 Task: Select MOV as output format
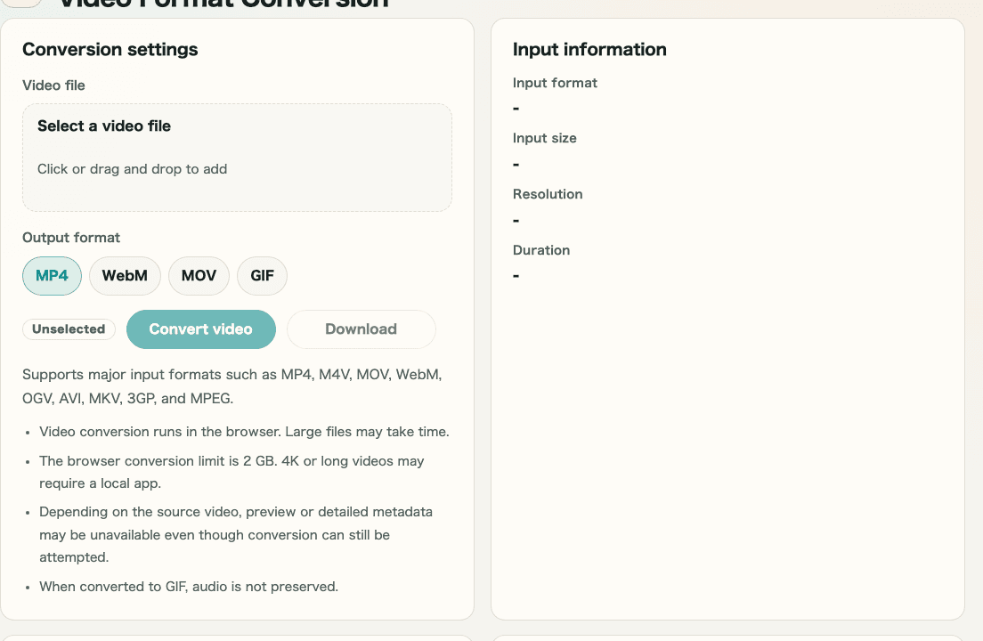[199, 276]
